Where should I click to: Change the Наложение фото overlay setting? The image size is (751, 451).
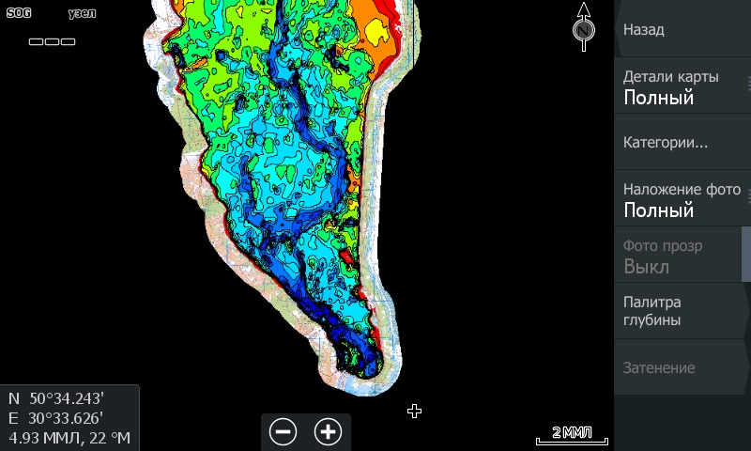[x=682, y=199]
